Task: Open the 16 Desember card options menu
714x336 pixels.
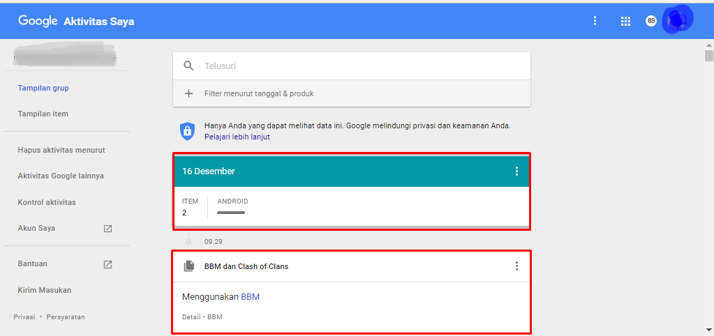Action: click(x=516, y=171)
